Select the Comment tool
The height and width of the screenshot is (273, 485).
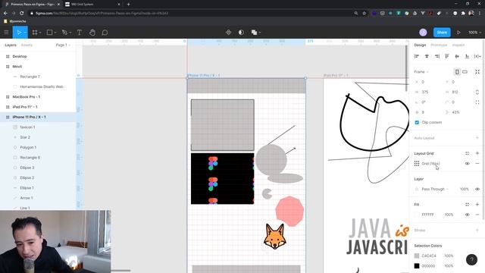coord(105,32)
